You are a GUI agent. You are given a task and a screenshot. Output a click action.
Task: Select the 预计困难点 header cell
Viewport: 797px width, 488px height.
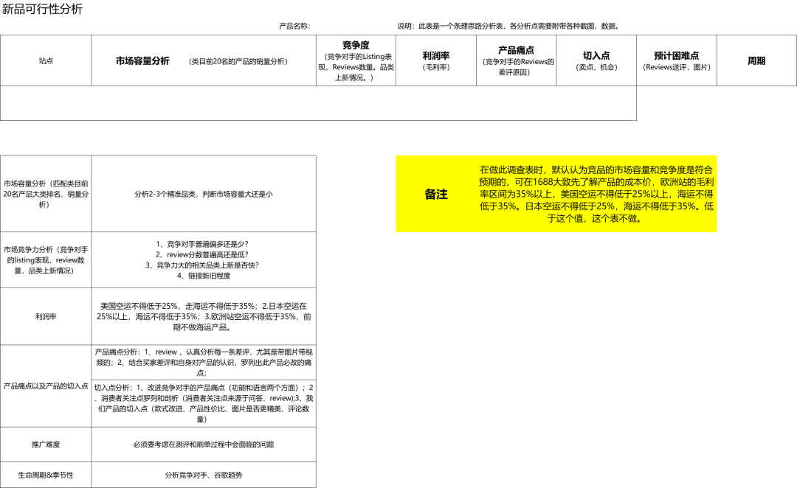point(677,60)
